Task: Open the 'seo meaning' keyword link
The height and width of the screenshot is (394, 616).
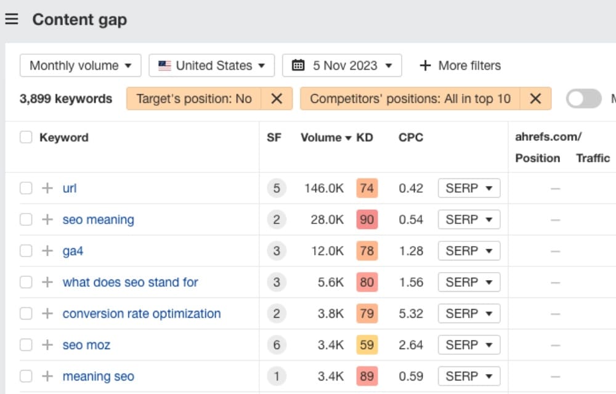Action: [x=98, y=219]
